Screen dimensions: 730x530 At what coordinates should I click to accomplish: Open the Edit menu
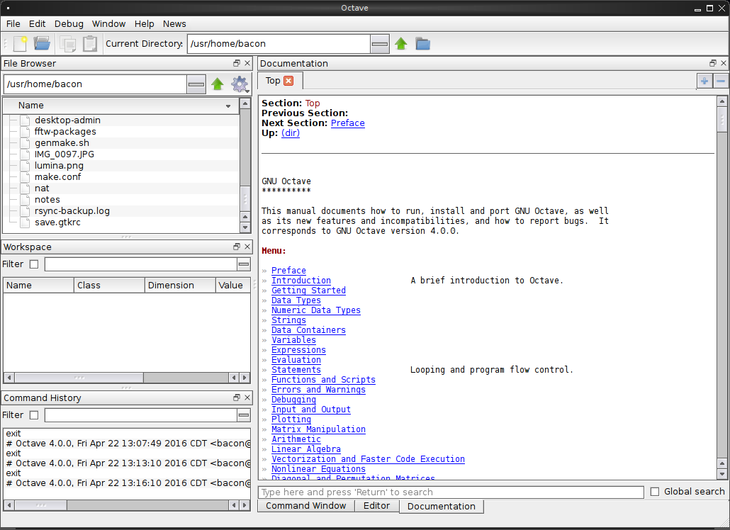38,23
